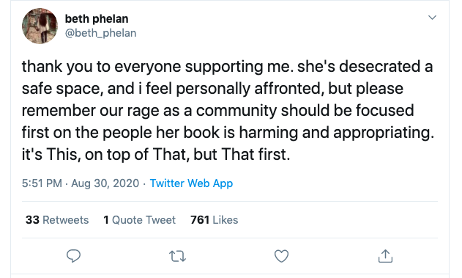Retweet this tweet using the arrows icon
Screen dimensions: 462x278
177,256
